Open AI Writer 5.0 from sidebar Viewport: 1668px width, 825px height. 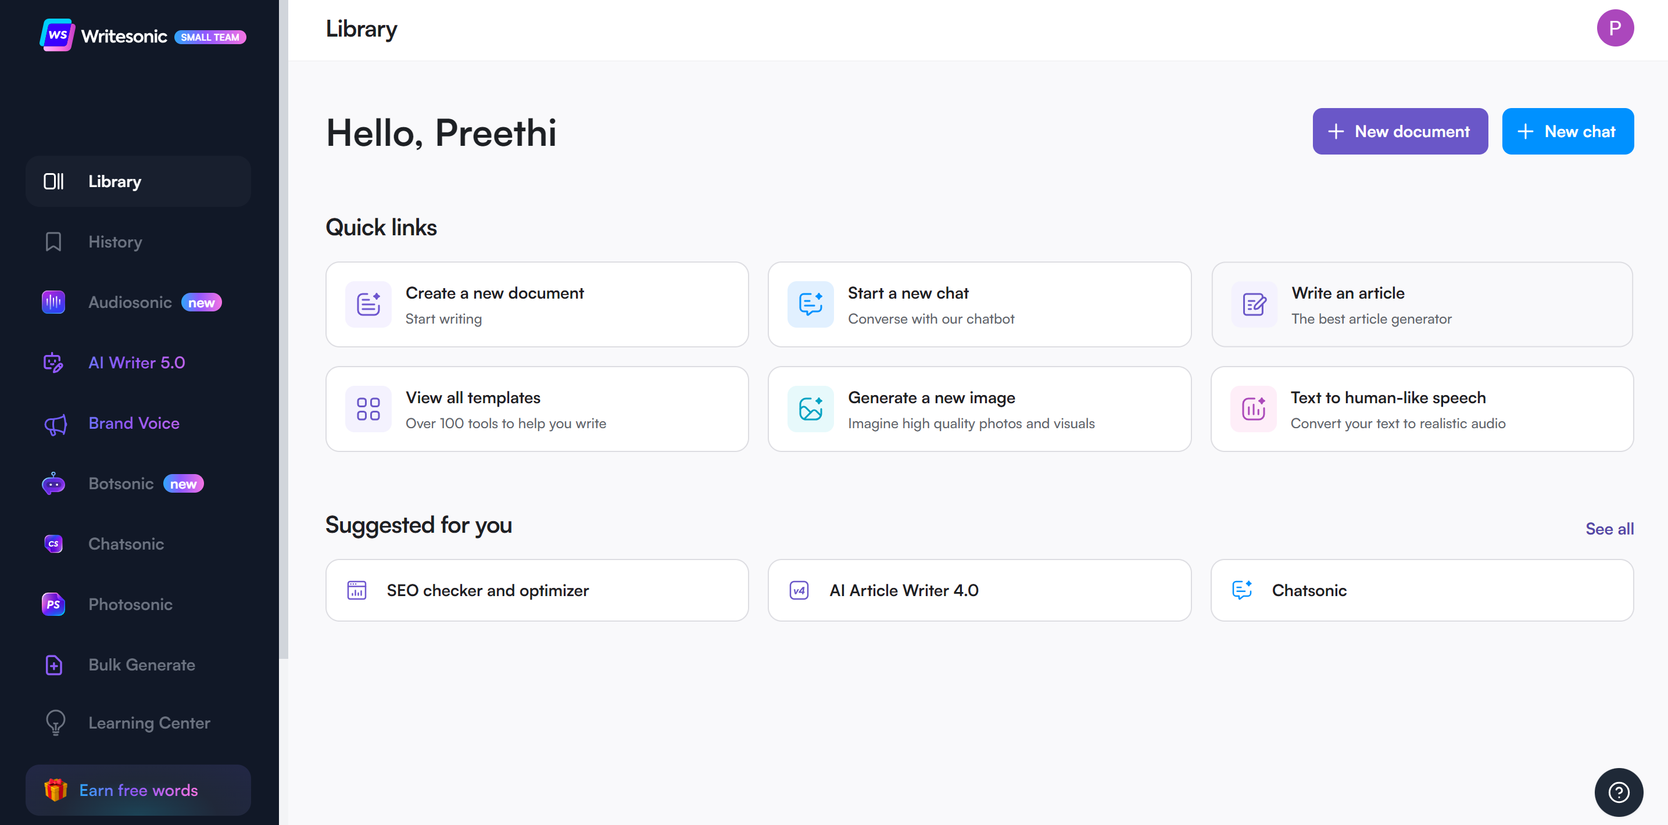click(136, 363)
